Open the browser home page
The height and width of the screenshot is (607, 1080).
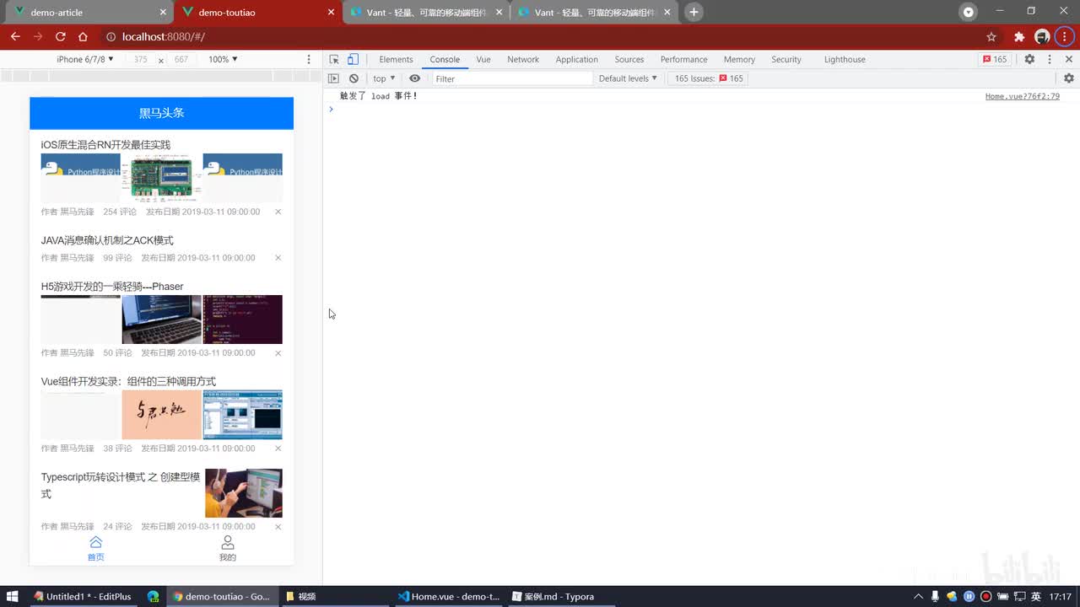83,36
